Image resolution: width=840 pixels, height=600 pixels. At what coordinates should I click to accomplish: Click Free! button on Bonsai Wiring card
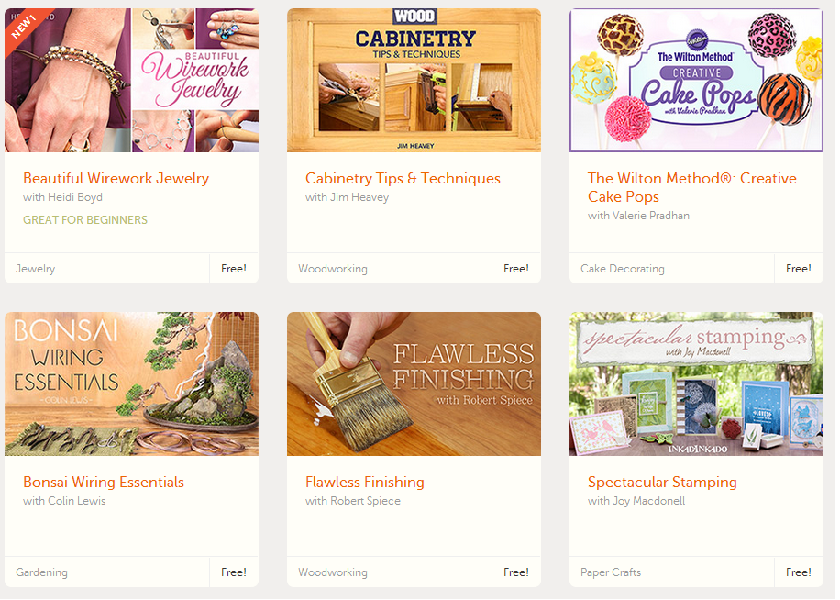(234, 572)
